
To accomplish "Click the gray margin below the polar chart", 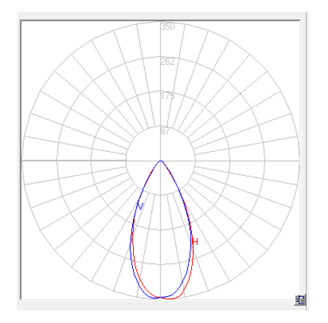I will 161,305.
